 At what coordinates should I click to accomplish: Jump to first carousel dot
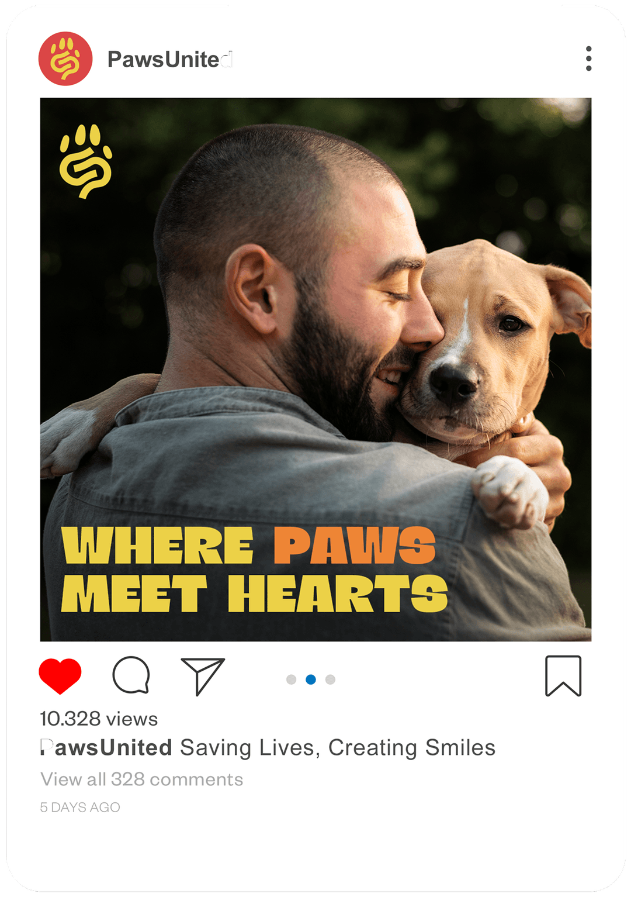[292, 679]
